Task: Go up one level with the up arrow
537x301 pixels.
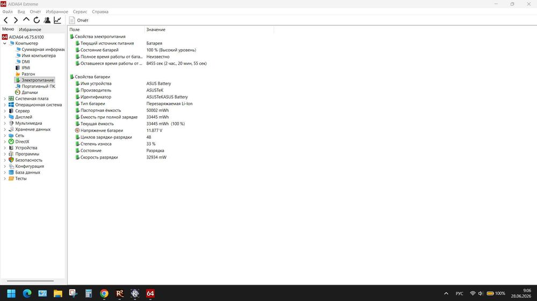Action: [26, 20]
